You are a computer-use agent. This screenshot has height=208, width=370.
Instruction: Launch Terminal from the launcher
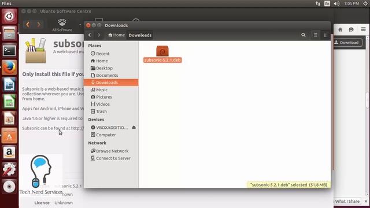[x=9, y=50]
